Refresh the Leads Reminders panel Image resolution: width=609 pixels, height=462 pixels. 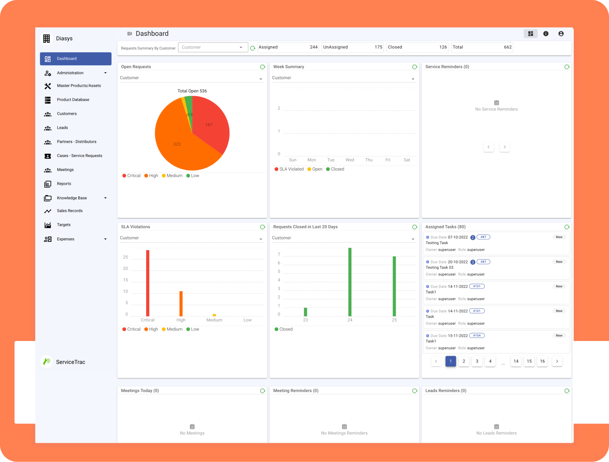click(567, 391)
